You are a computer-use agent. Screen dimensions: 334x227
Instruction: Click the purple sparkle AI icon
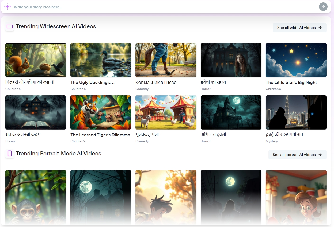pyautogui.click(x=7, y=7)
